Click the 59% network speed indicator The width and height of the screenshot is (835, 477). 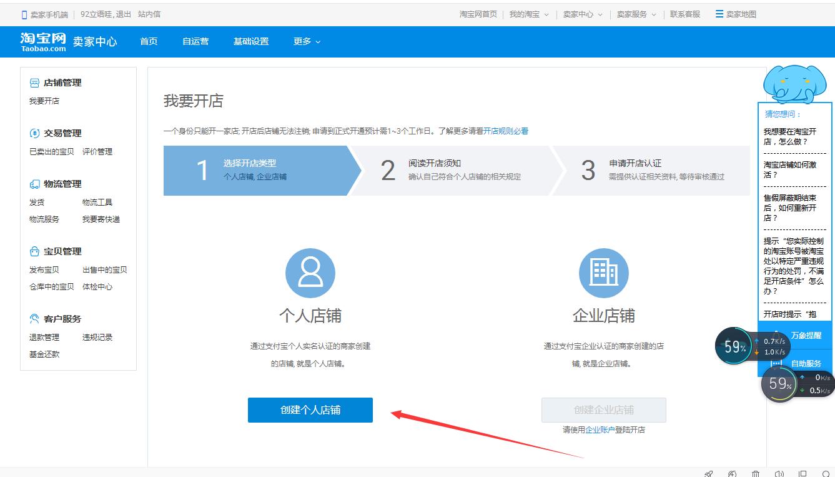(x=733, y=346)
